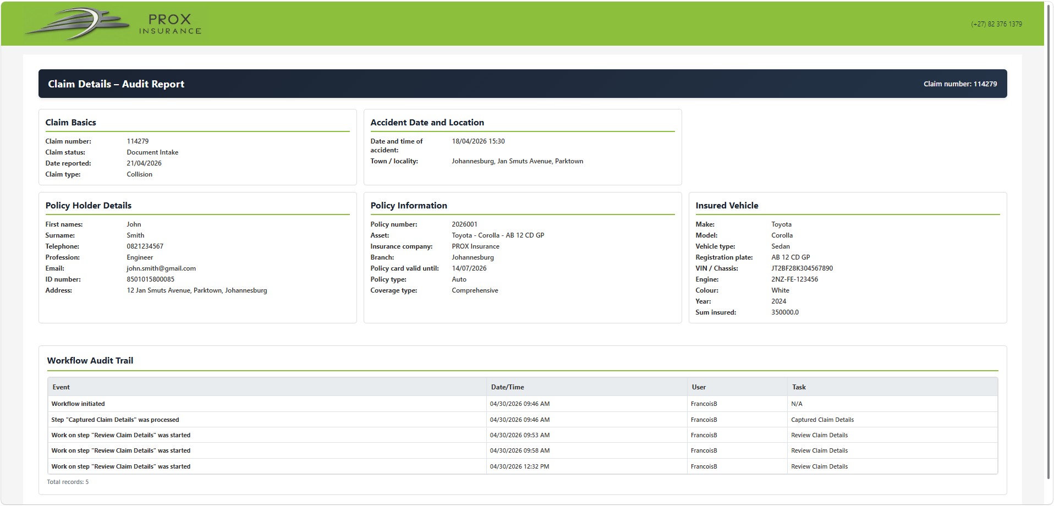
Task: Click coverage type Comprehensive
Action: point(475,290)
